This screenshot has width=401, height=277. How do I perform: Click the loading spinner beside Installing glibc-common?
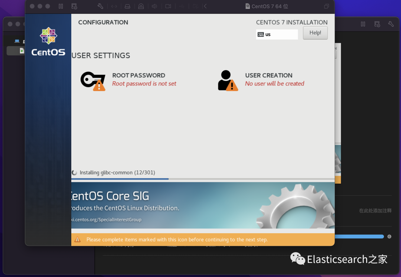click(74, 173)
